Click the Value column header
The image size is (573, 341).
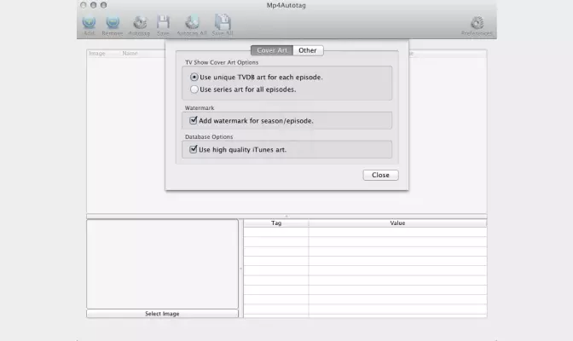pos(397,223)
